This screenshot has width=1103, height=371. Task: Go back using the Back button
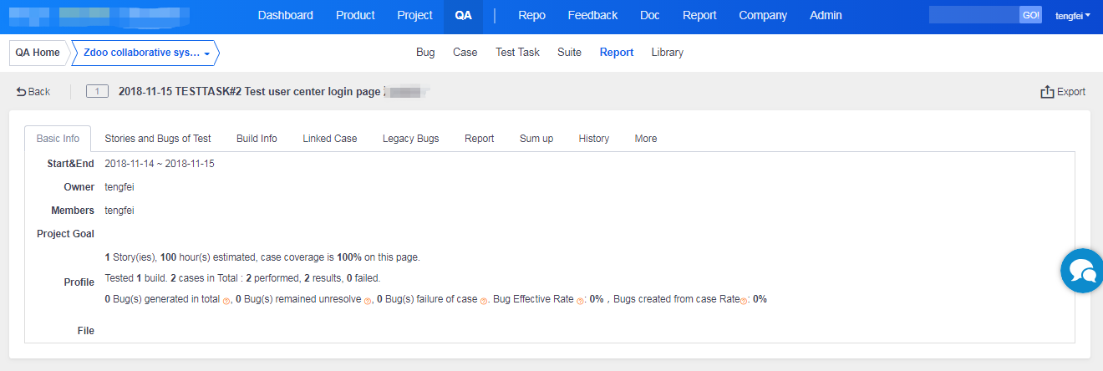pyautogui.click(x=33, y=92)
